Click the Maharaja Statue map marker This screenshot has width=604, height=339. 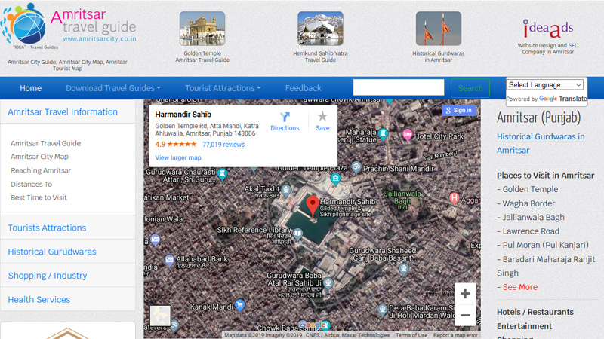[383, 133]
